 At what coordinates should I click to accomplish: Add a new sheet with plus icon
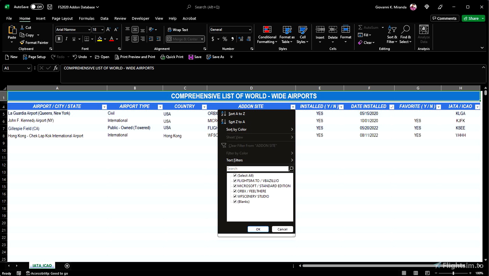tap(67, 266)
